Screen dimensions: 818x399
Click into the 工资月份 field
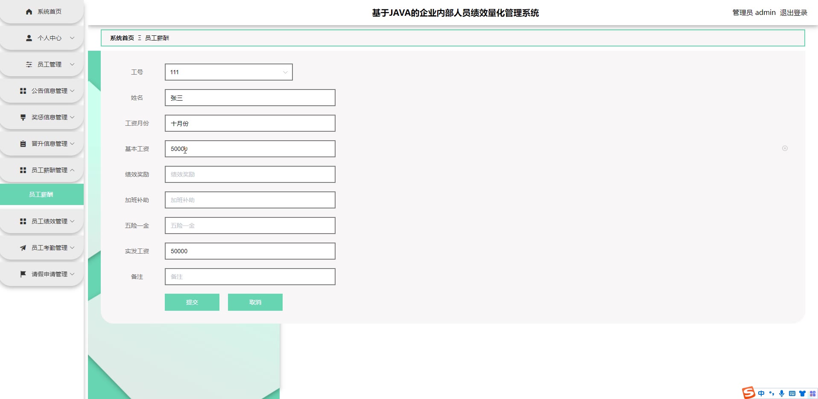(x=250, y=123)
